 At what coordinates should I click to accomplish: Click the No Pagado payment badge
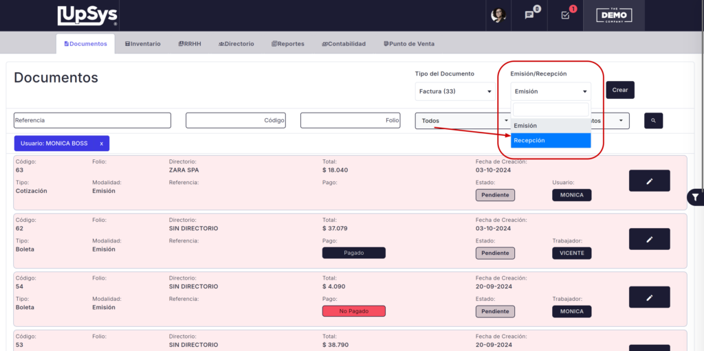pos(354,311)
